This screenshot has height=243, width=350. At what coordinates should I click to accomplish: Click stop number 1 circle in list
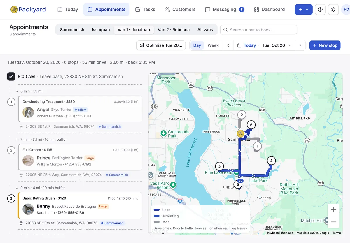(11, 102)
